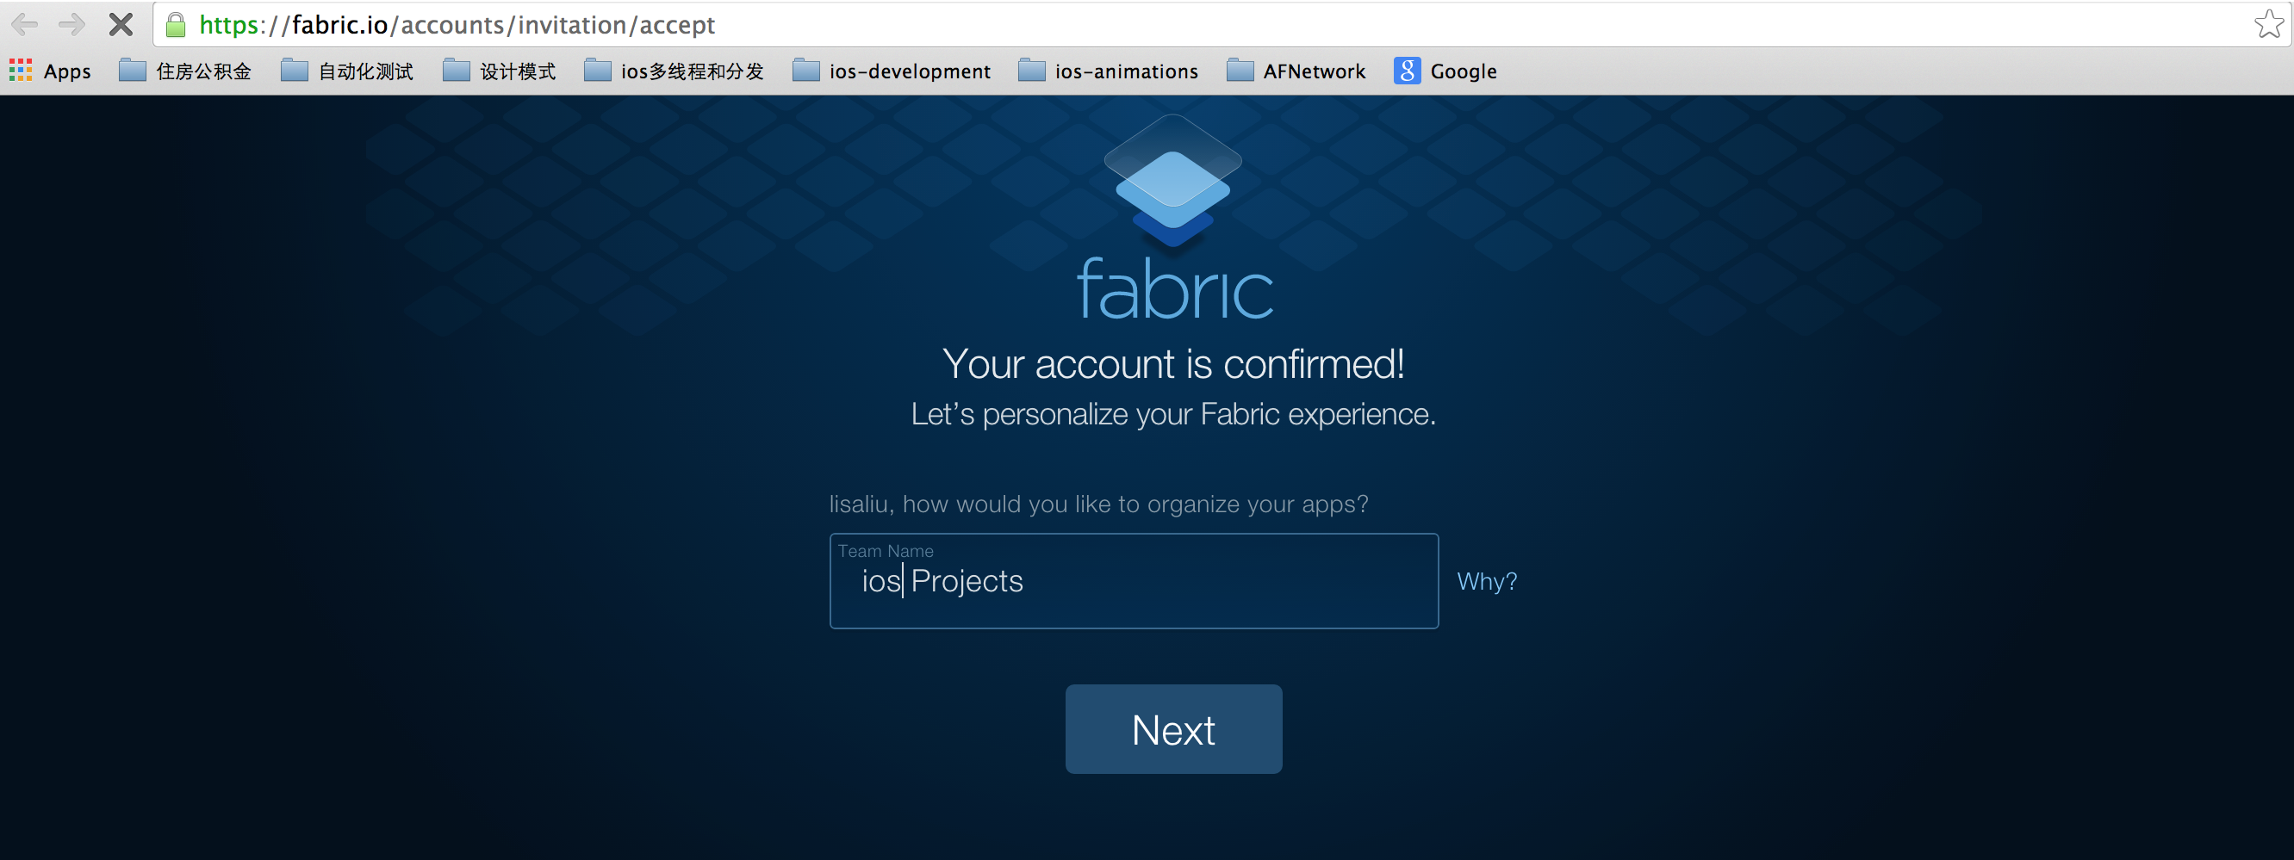The height and width of the screenshot is (860, 2294).
Task: Click the Next button
Action: pyautogui.click(x=1172, y=729)
